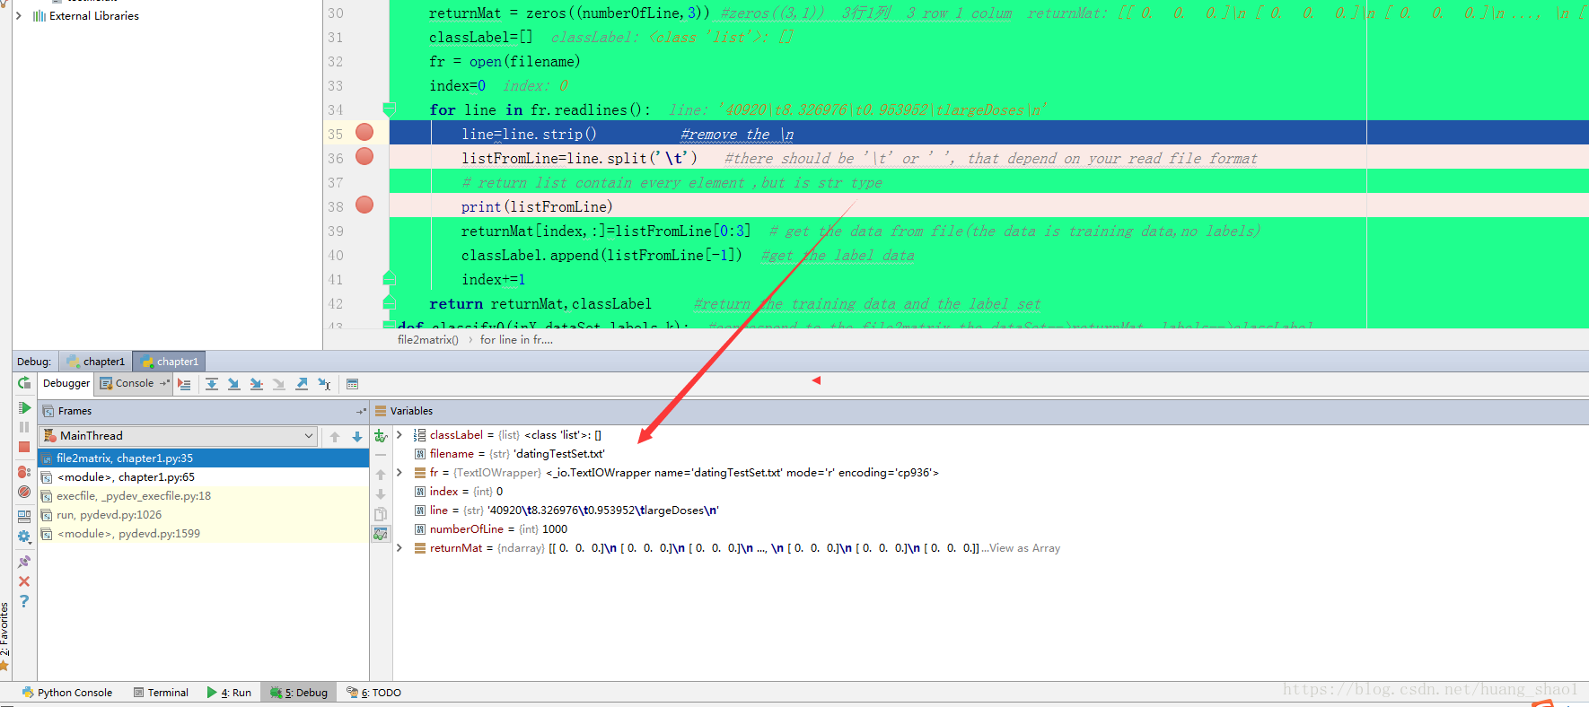The width and height of the screenshot is (1589, 707).
Task: Open View Breakpoints dialog
Action: (24, 472)
